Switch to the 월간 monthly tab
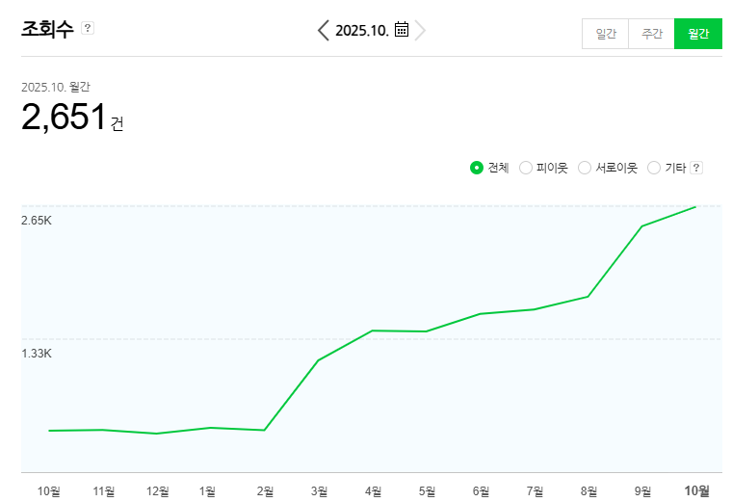This screenshot has height=502, width=732. click(697, 34)
